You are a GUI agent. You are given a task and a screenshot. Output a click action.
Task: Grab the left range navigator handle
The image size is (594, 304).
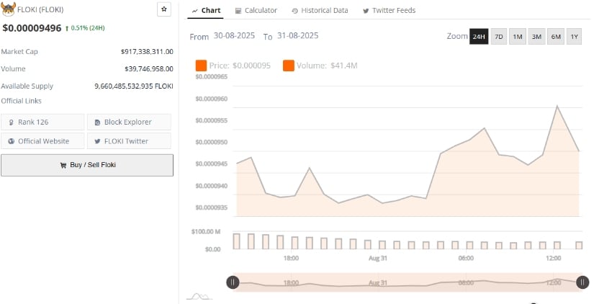click(x=233, y=282)
